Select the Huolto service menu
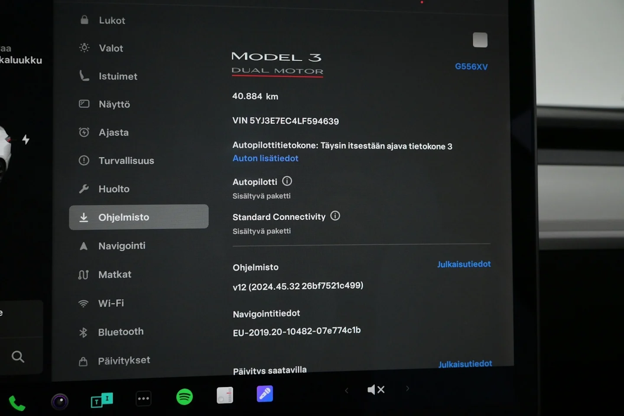This screenshot has width=624, height=416. click(x=104, y=189)
